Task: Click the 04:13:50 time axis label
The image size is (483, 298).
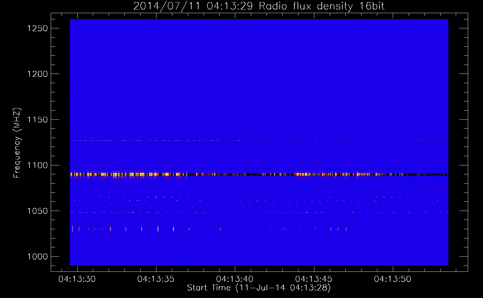Action: pyautogui.click(x=393, y=279)
